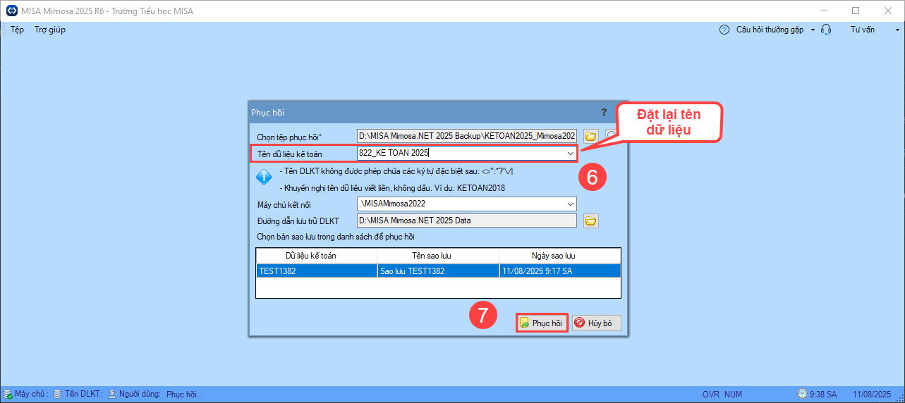Click the 9:38 SA time in status bar

click(x=823, y=394)
